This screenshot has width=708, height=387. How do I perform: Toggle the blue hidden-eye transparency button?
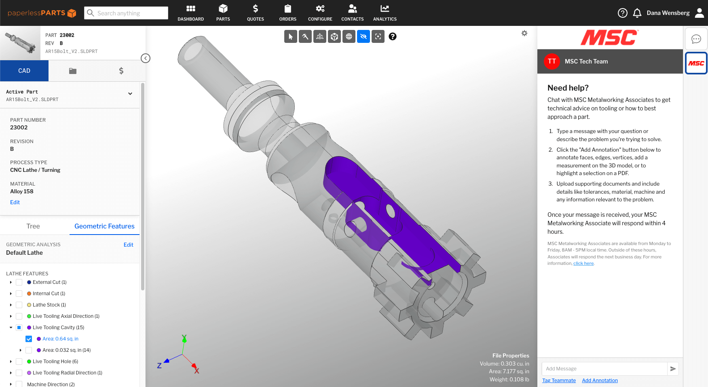363,36
